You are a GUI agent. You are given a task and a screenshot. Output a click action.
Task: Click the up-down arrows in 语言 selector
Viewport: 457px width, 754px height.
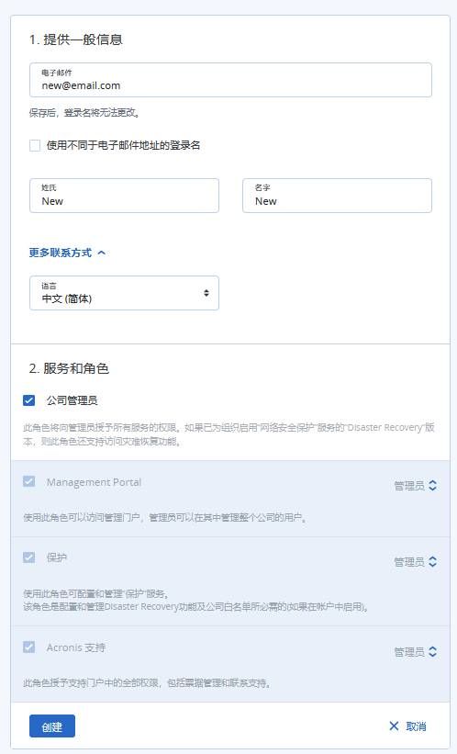tap(206, 293)
